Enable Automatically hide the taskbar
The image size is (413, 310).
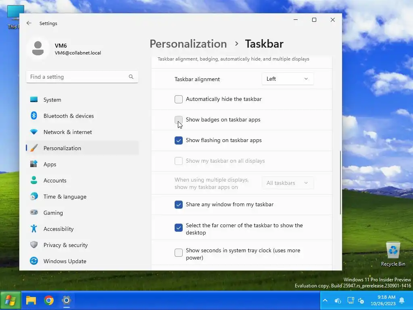[x=179, y=99]
